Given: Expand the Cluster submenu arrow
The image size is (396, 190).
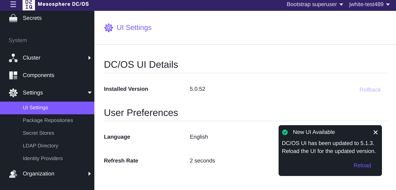Looking at the screenshot, I should (x=90, y=58).
